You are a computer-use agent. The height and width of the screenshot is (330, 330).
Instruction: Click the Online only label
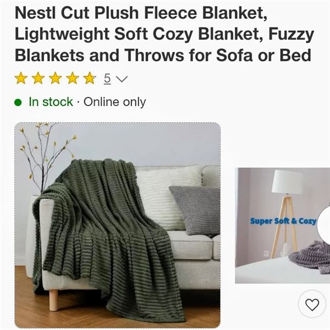click(115, 102)
